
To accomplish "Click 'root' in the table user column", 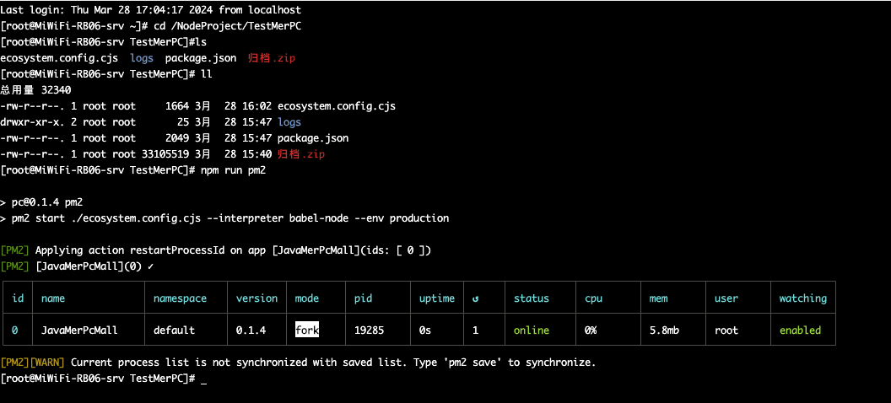I will [x=726, y=330].
